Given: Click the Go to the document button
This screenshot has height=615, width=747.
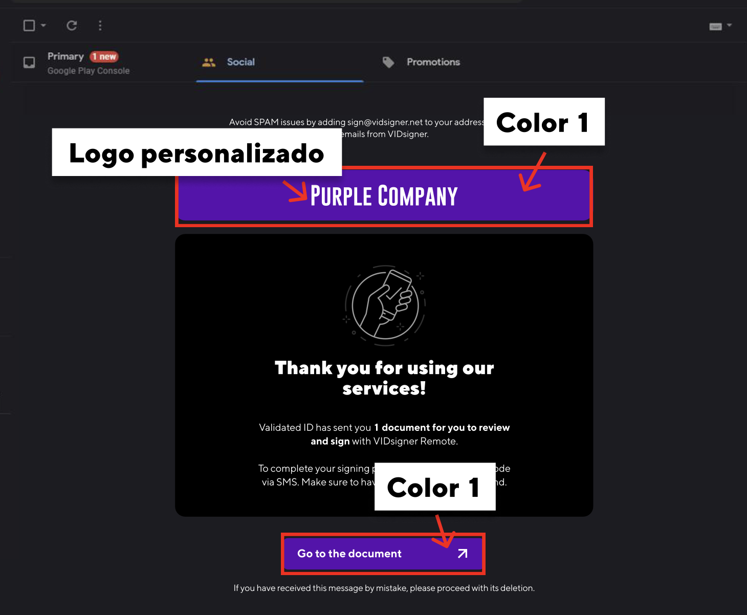Looking at the screenshot, I should (383, 554).
